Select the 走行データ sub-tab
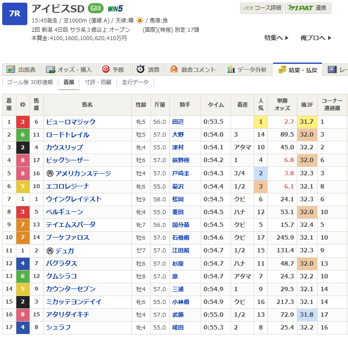Viewport: 348px width, 337px height. pyautogui.click(x=135, y=82)
